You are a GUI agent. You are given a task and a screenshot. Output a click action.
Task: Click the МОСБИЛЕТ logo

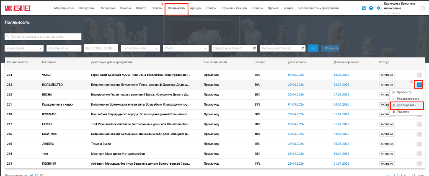(18, 8)
